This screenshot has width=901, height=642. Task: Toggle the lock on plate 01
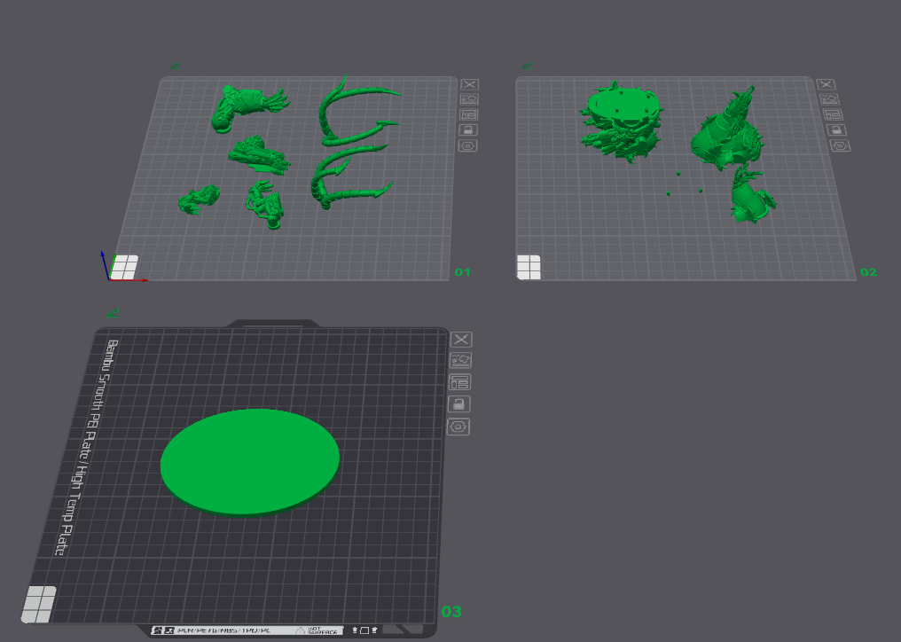pyautogui.click(x=468, y=129)
